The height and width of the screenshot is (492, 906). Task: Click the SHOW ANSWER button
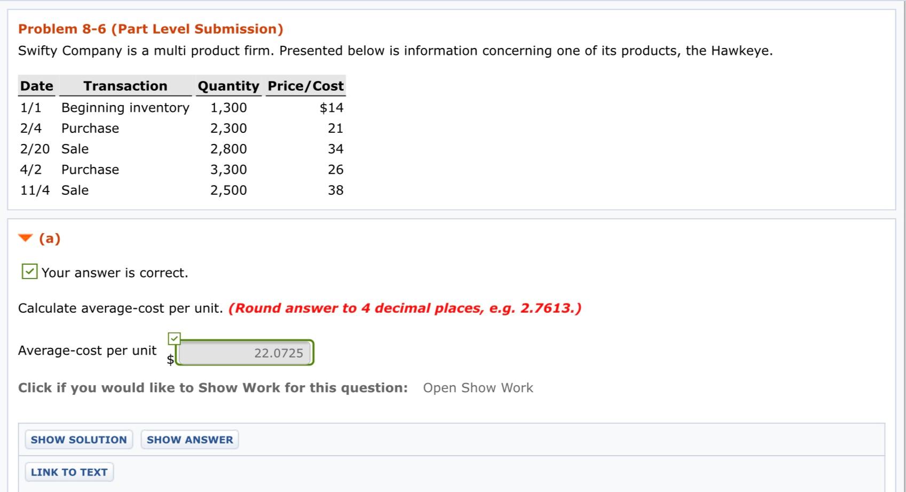(x=190, y=439)
